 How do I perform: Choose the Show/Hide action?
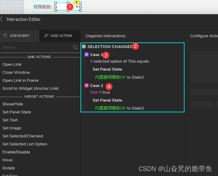(x=13, y=104)
